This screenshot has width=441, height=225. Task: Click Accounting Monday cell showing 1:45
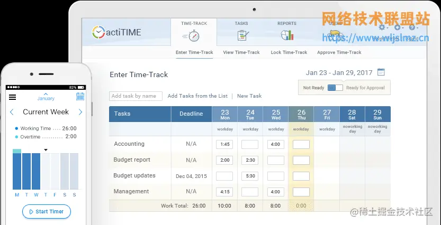(224, 145)
